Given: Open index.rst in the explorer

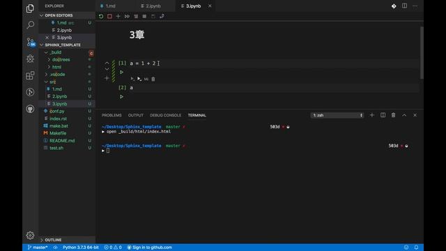Looking at the screenshot, I should (58, 119).
